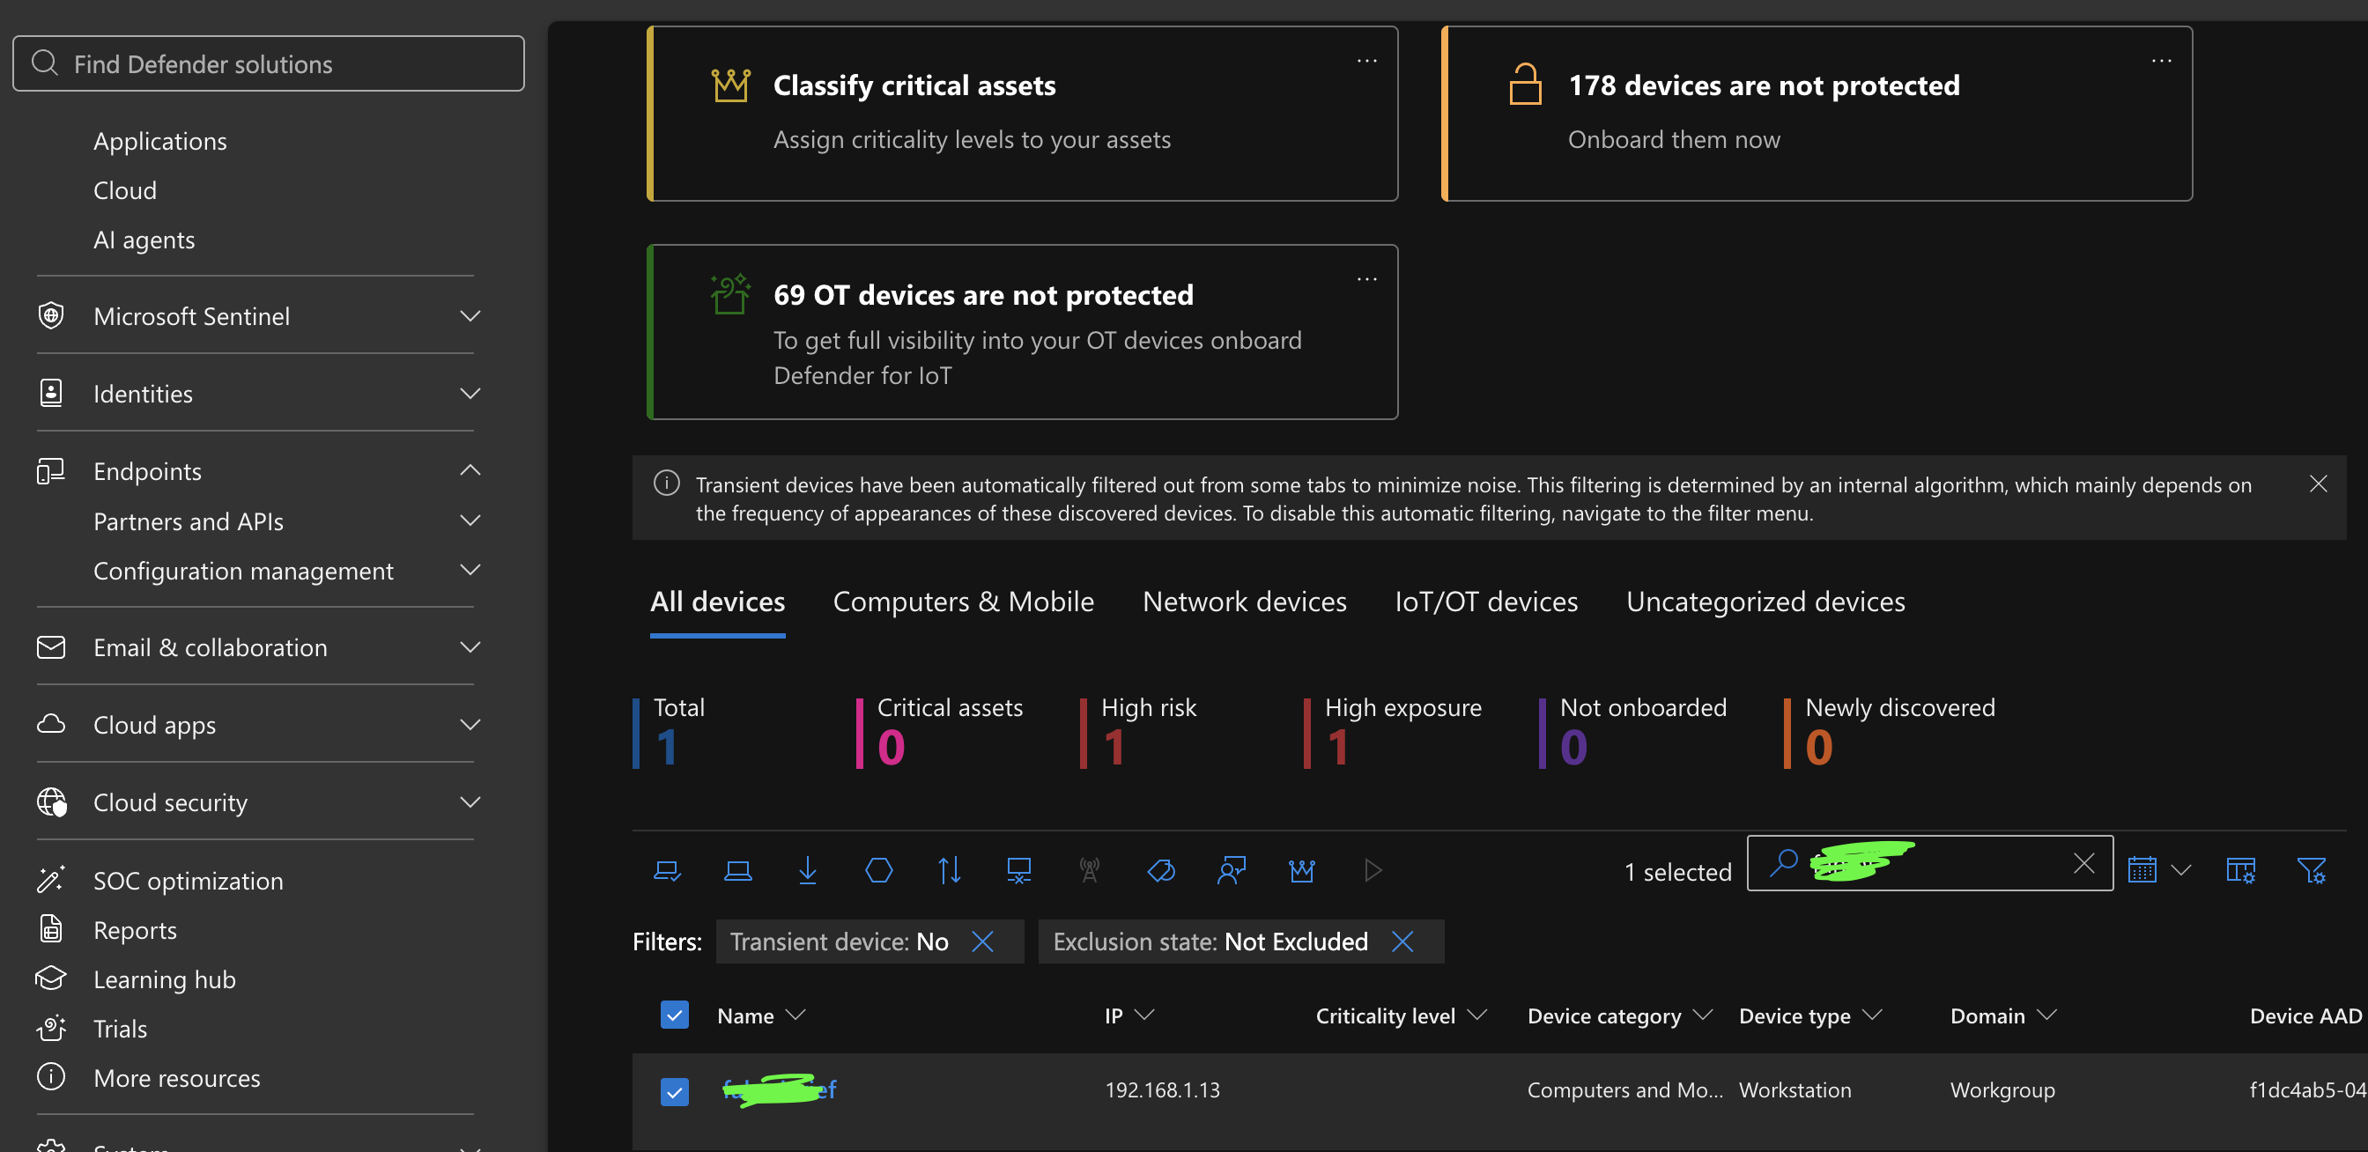Screen dimensions: 2368x1152
Task: Click the crown criticality toolbar icon
Action: coord(1302,870)
